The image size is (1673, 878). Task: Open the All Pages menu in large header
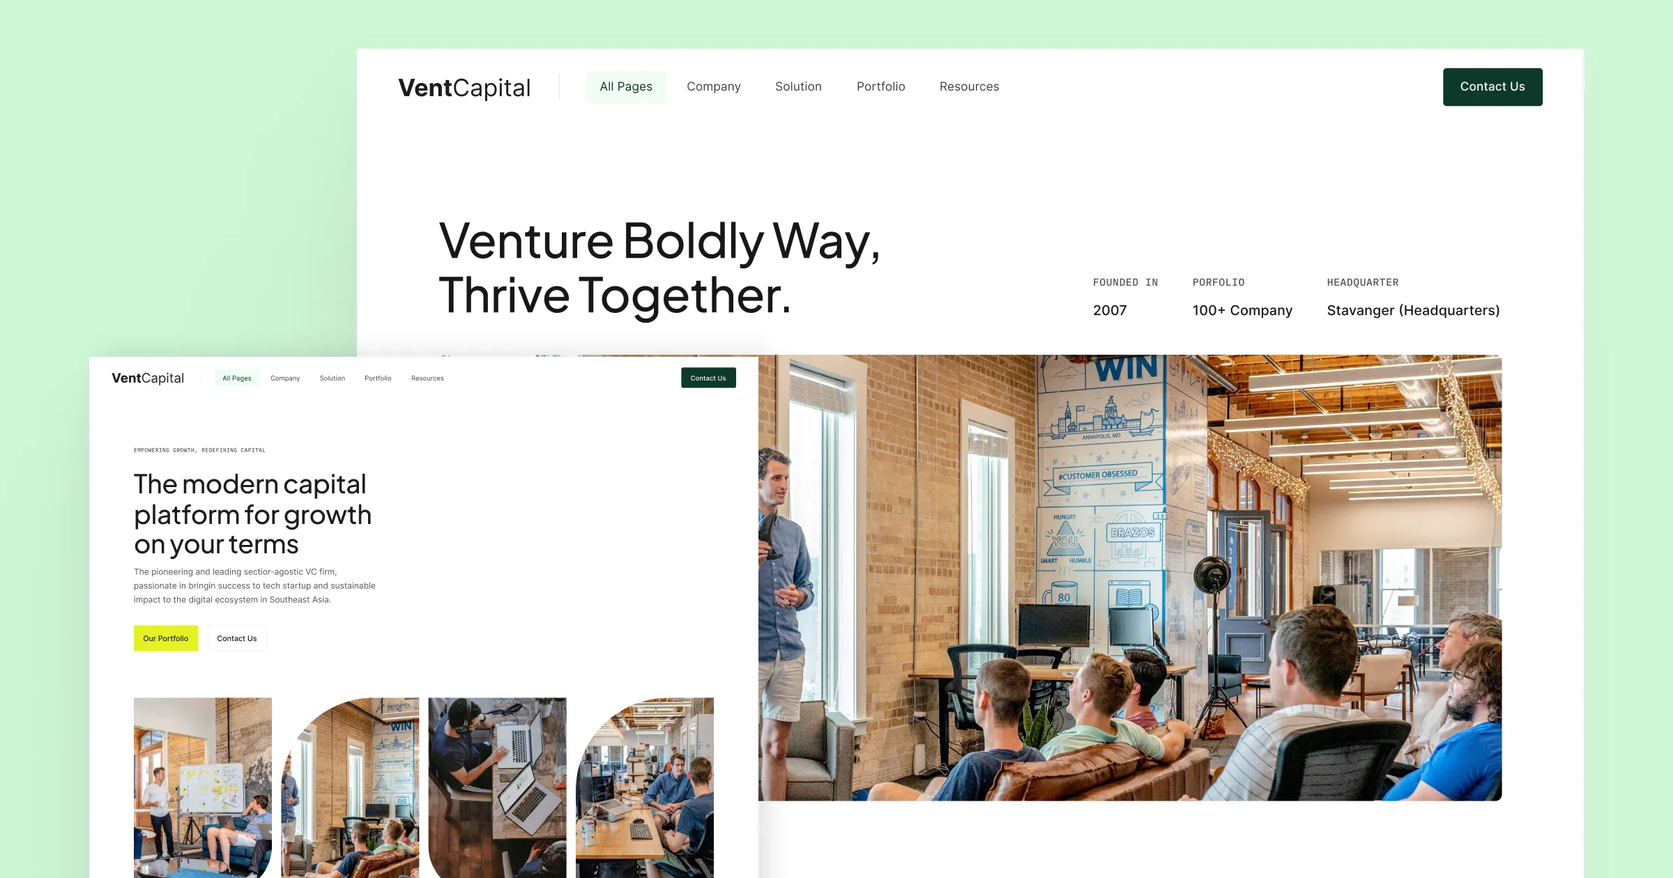click(x=626, y=86)
